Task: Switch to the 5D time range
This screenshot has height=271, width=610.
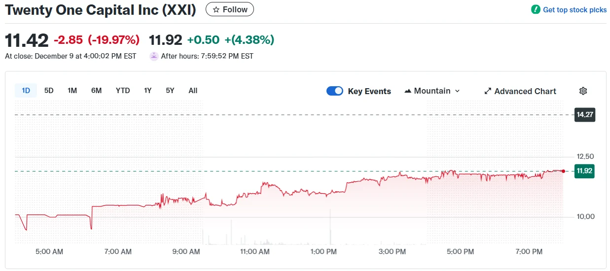Action: 49,91
